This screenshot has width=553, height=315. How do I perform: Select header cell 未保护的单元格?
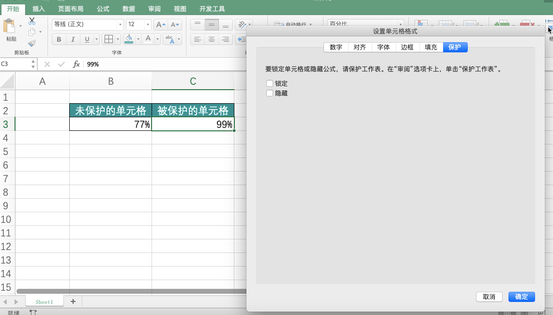pos(110,110)
